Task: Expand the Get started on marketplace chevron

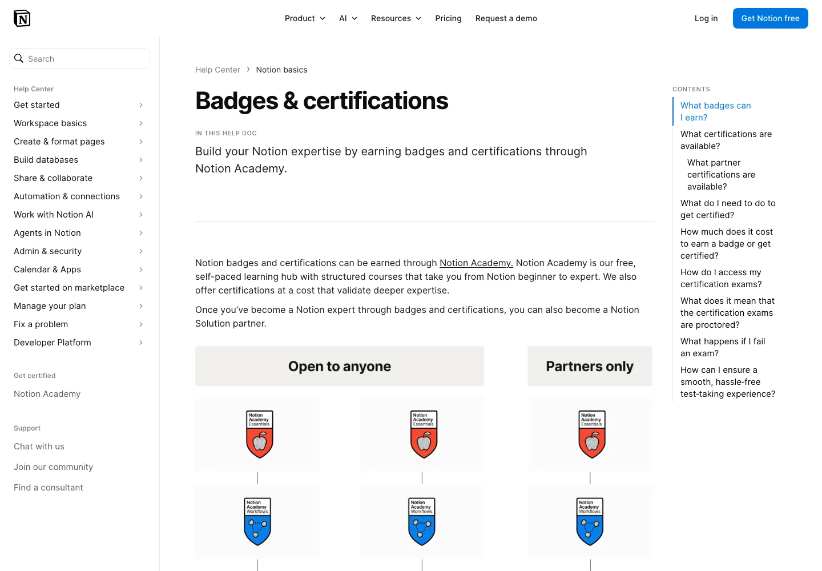Action: pyautogui.click(x=141, y=288)
